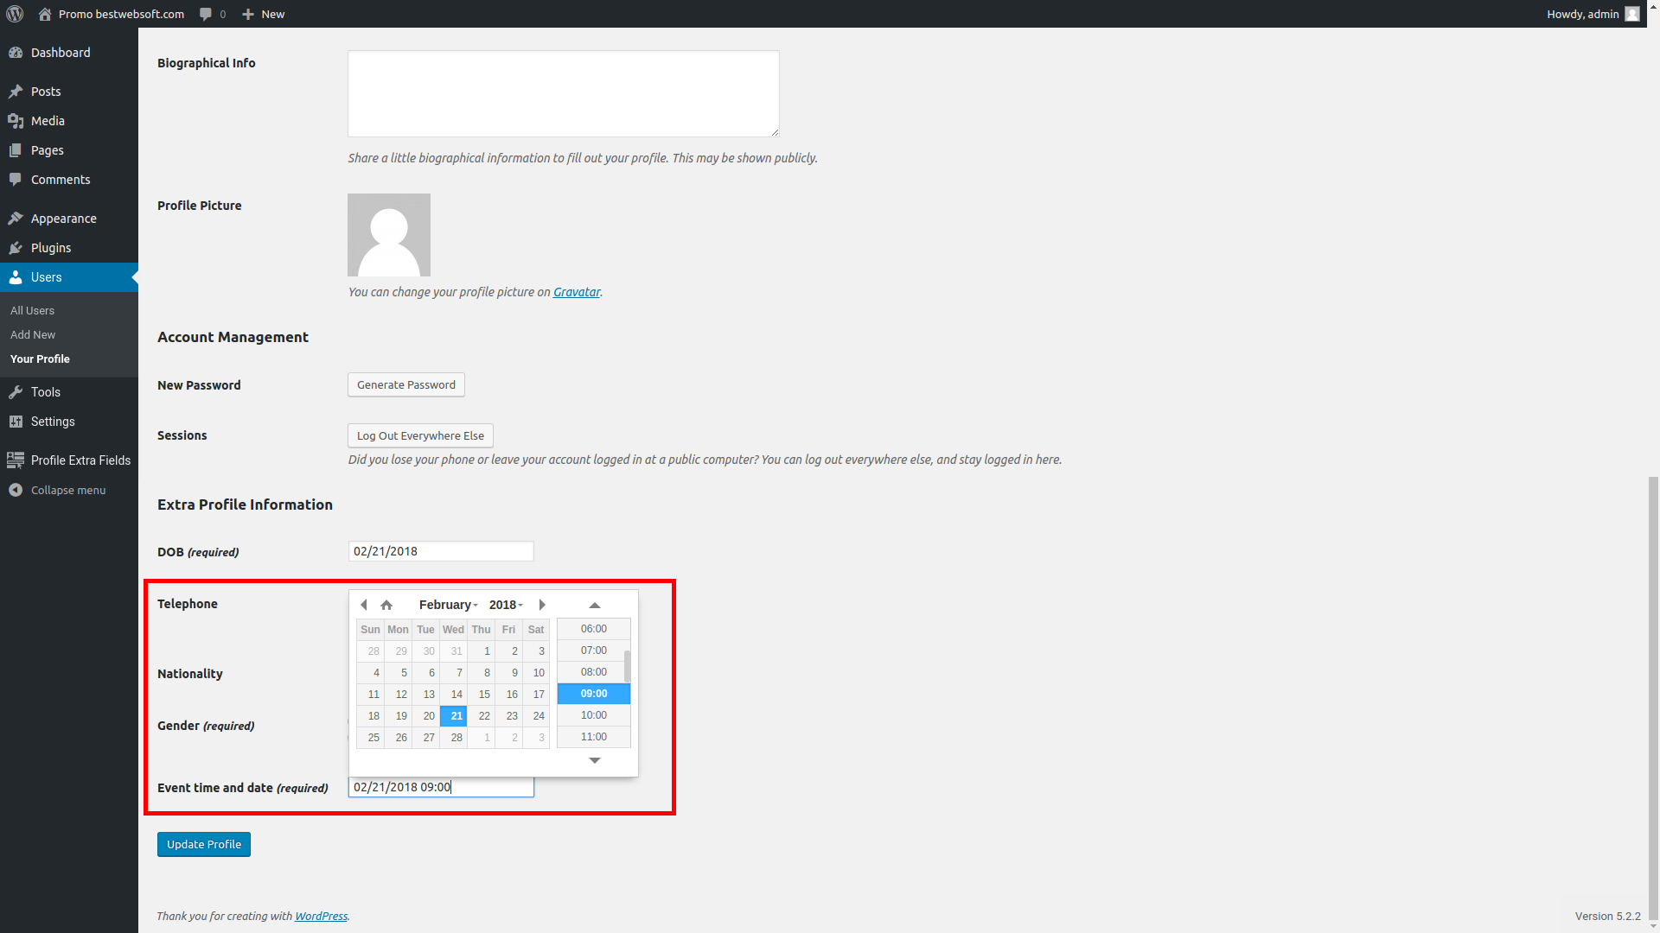Click the Gravatar profile picture link
This screenshot has width=1660, height=933.
click(576, 292)
